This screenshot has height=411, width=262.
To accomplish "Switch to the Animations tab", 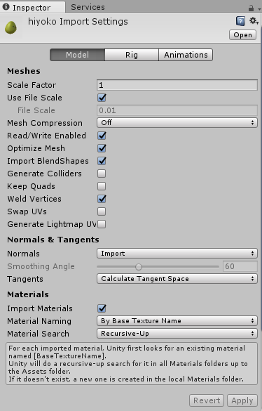I will 186,55.
